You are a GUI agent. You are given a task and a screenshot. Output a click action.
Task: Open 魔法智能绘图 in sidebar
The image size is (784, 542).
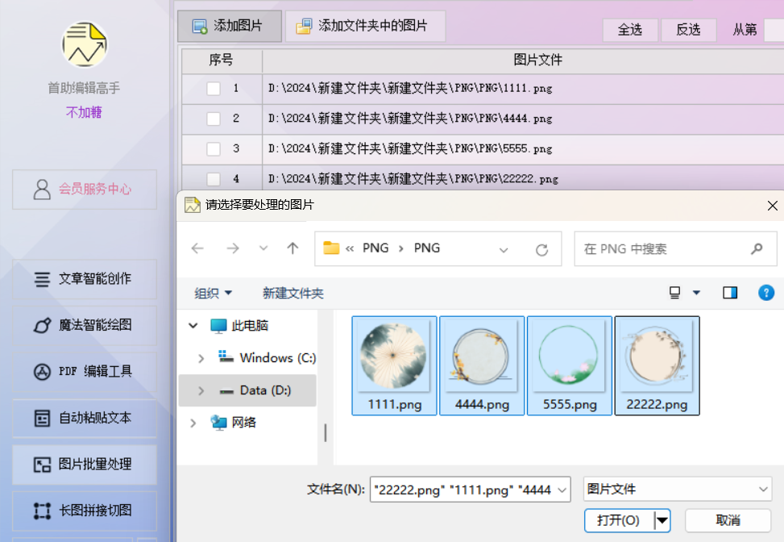(85, 325)
